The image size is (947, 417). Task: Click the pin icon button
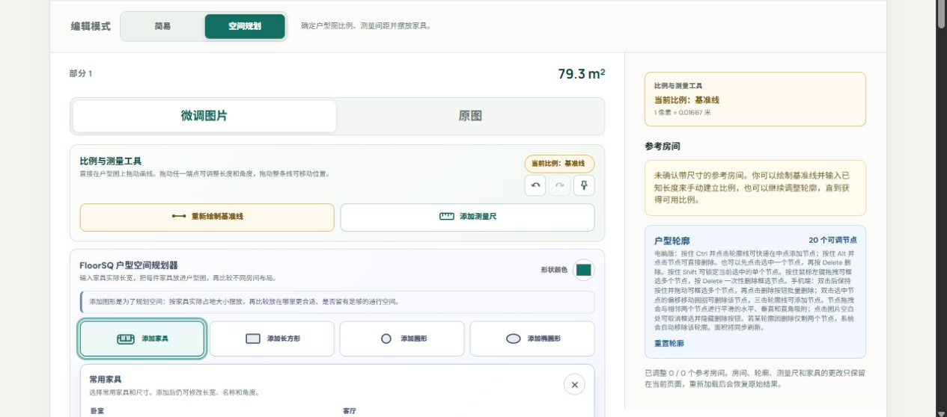point(584,185)
